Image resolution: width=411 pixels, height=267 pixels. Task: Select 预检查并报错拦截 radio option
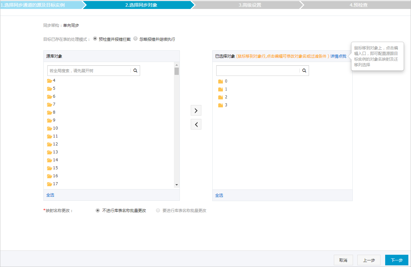point(95,38)
